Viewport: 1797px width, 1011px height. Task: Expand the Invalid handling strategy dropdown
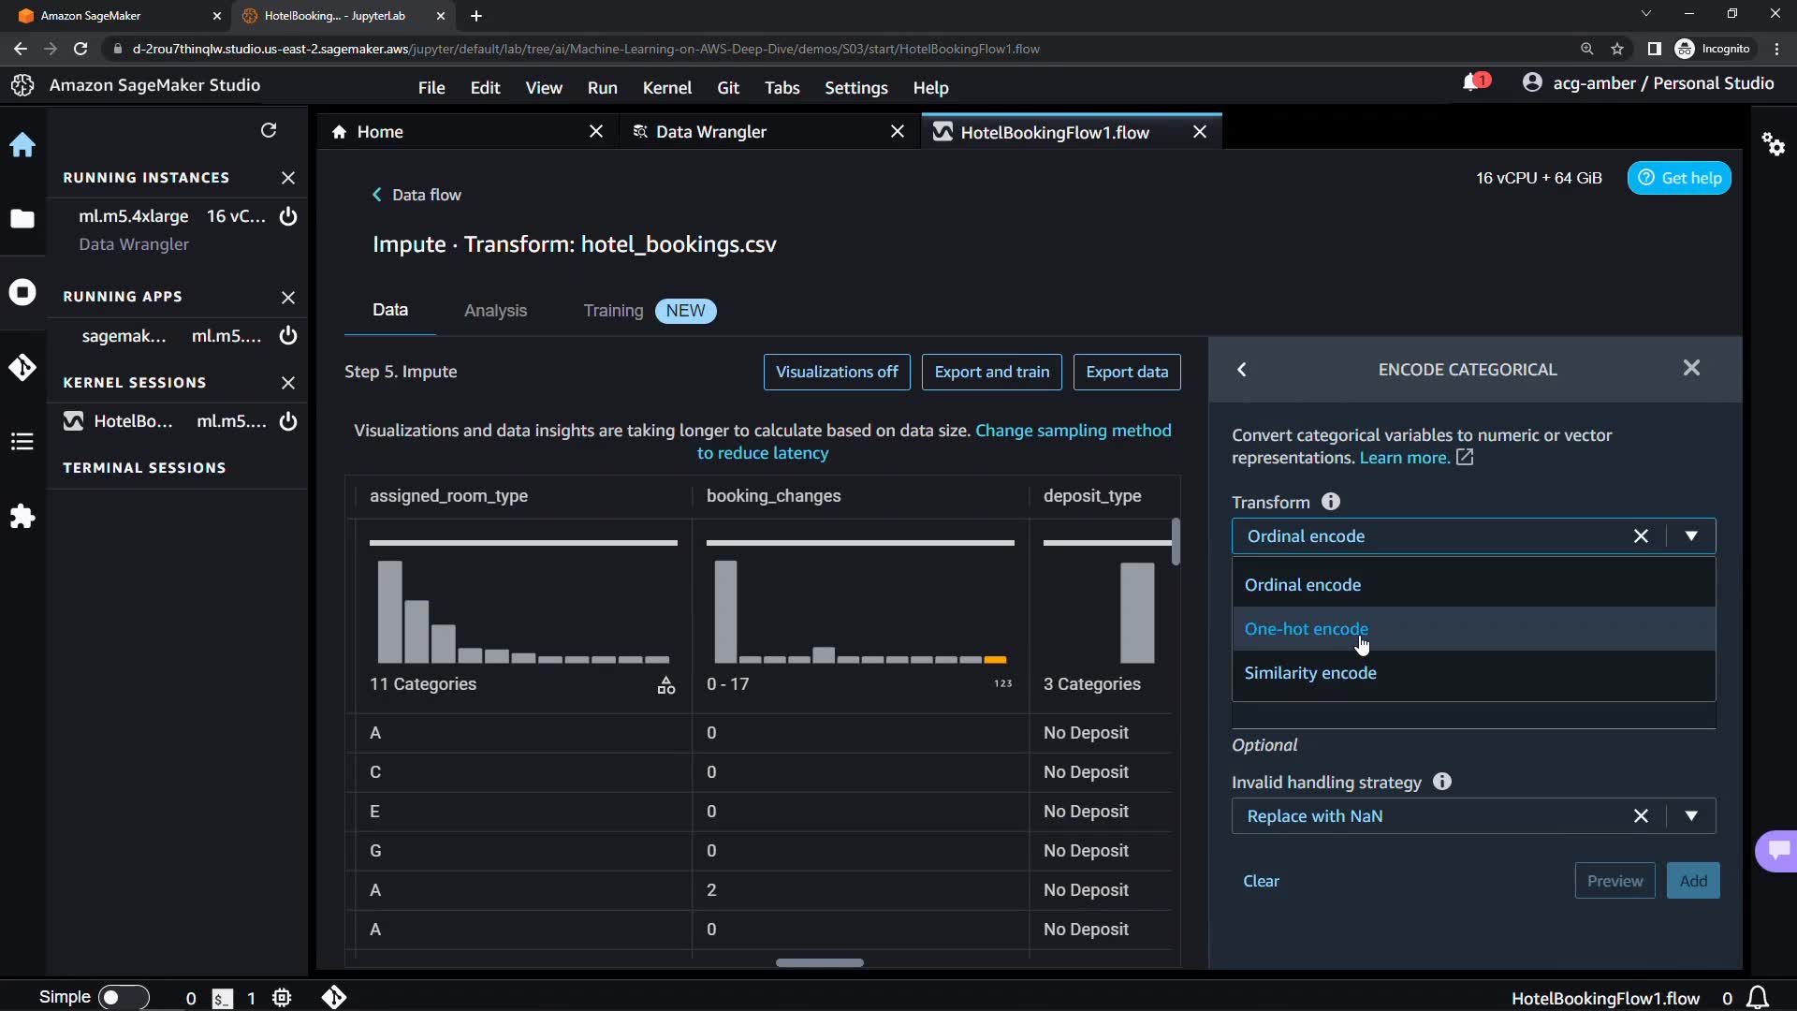tap(1691, 816)
